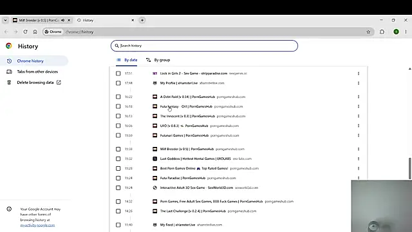Screen dimensions: 412x232
Task: Open the Extensions puzzle icon
Action: [382, 32]
